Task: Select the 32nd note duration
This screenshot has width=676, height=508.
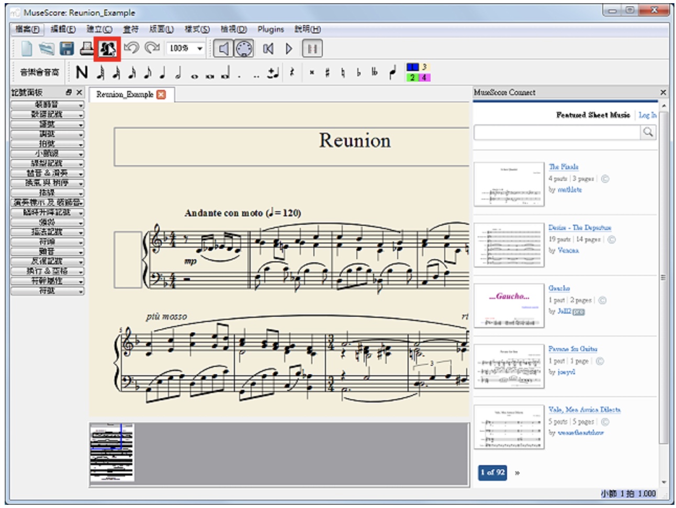Action: pos(116,73)
